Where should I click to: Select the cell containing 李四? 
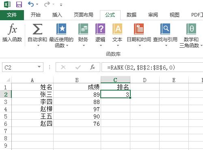pos(32,101)
